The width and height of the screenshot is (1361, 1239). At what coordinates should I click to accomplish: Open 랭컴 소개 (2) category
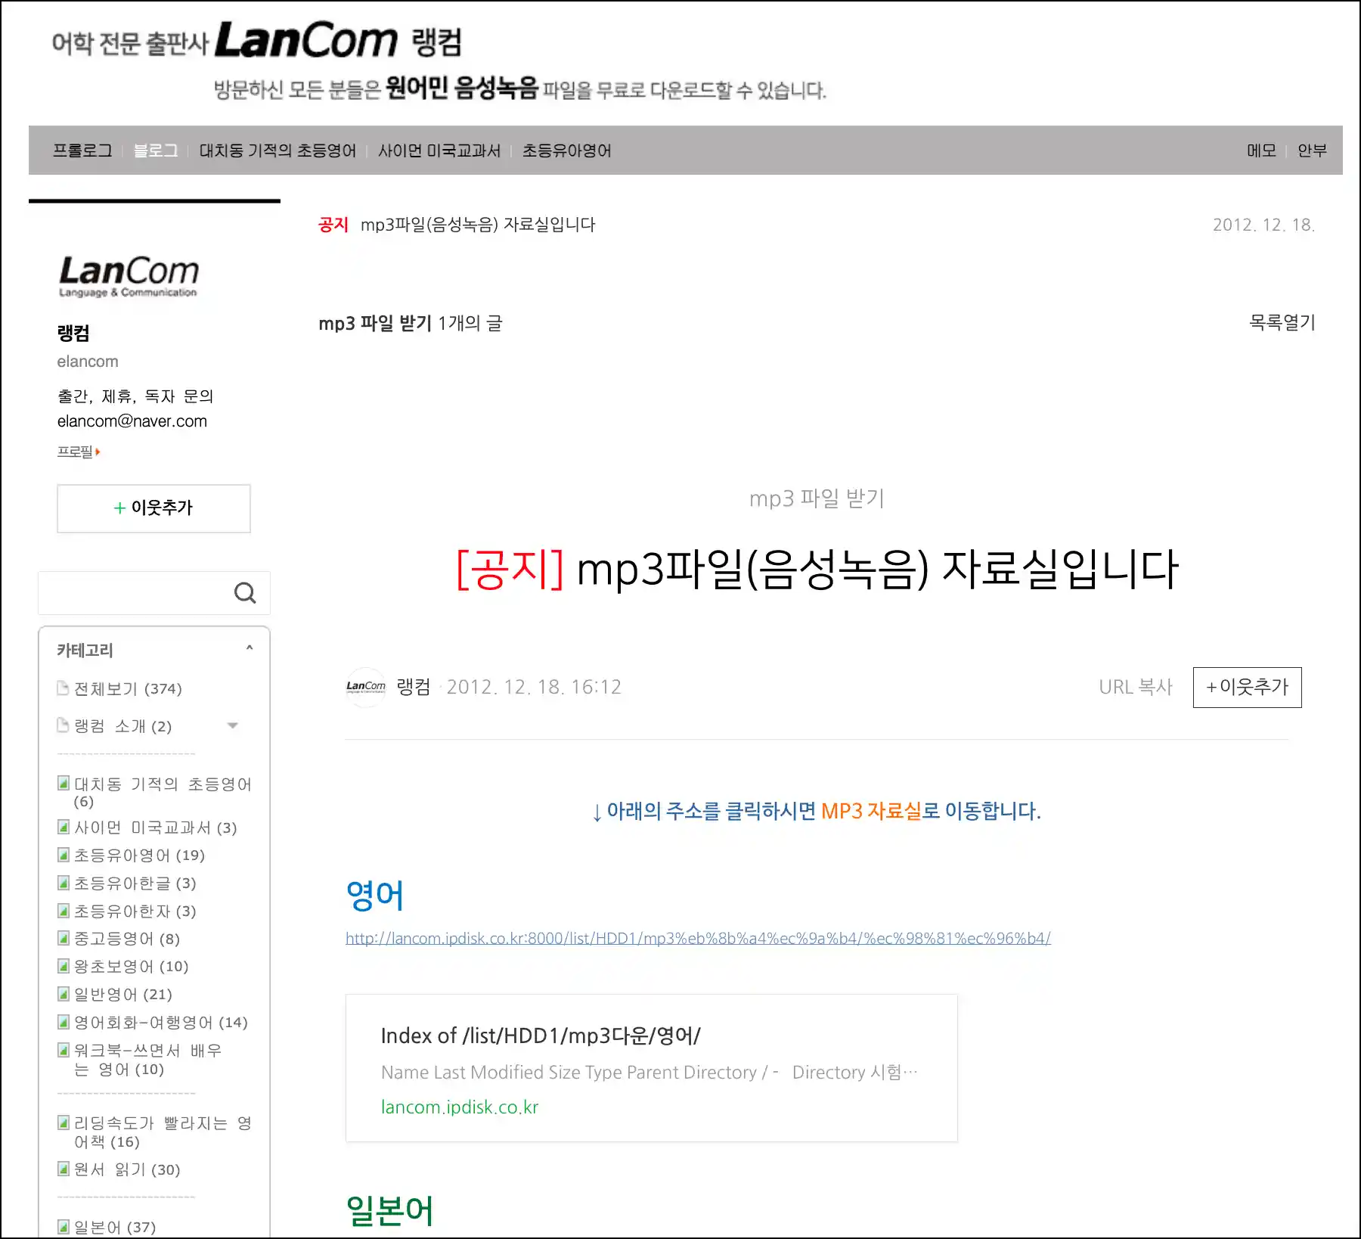[123, 726]
